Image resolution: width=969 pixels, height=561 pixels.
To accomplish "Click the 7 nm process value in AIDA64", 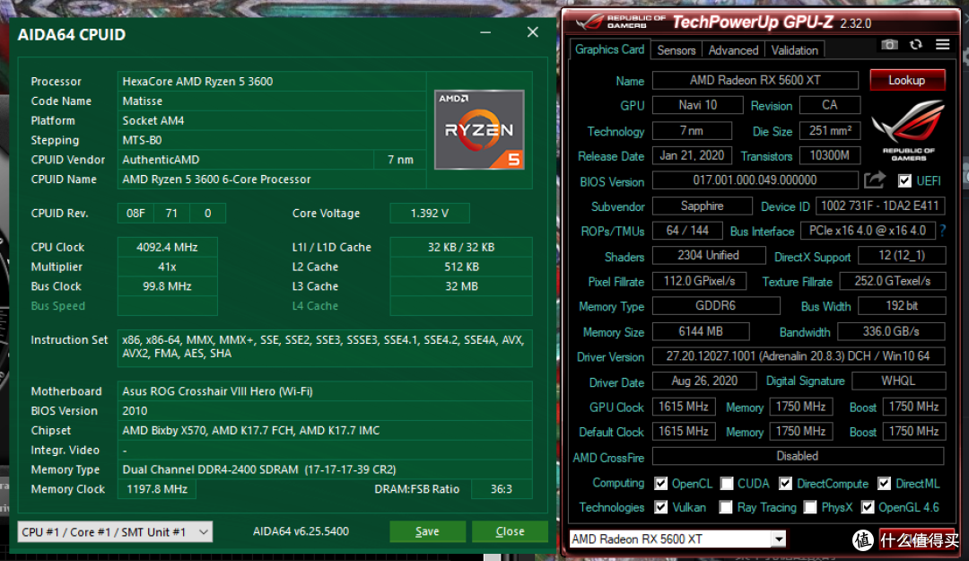I will pyautogui.click(x=400, y=160).
